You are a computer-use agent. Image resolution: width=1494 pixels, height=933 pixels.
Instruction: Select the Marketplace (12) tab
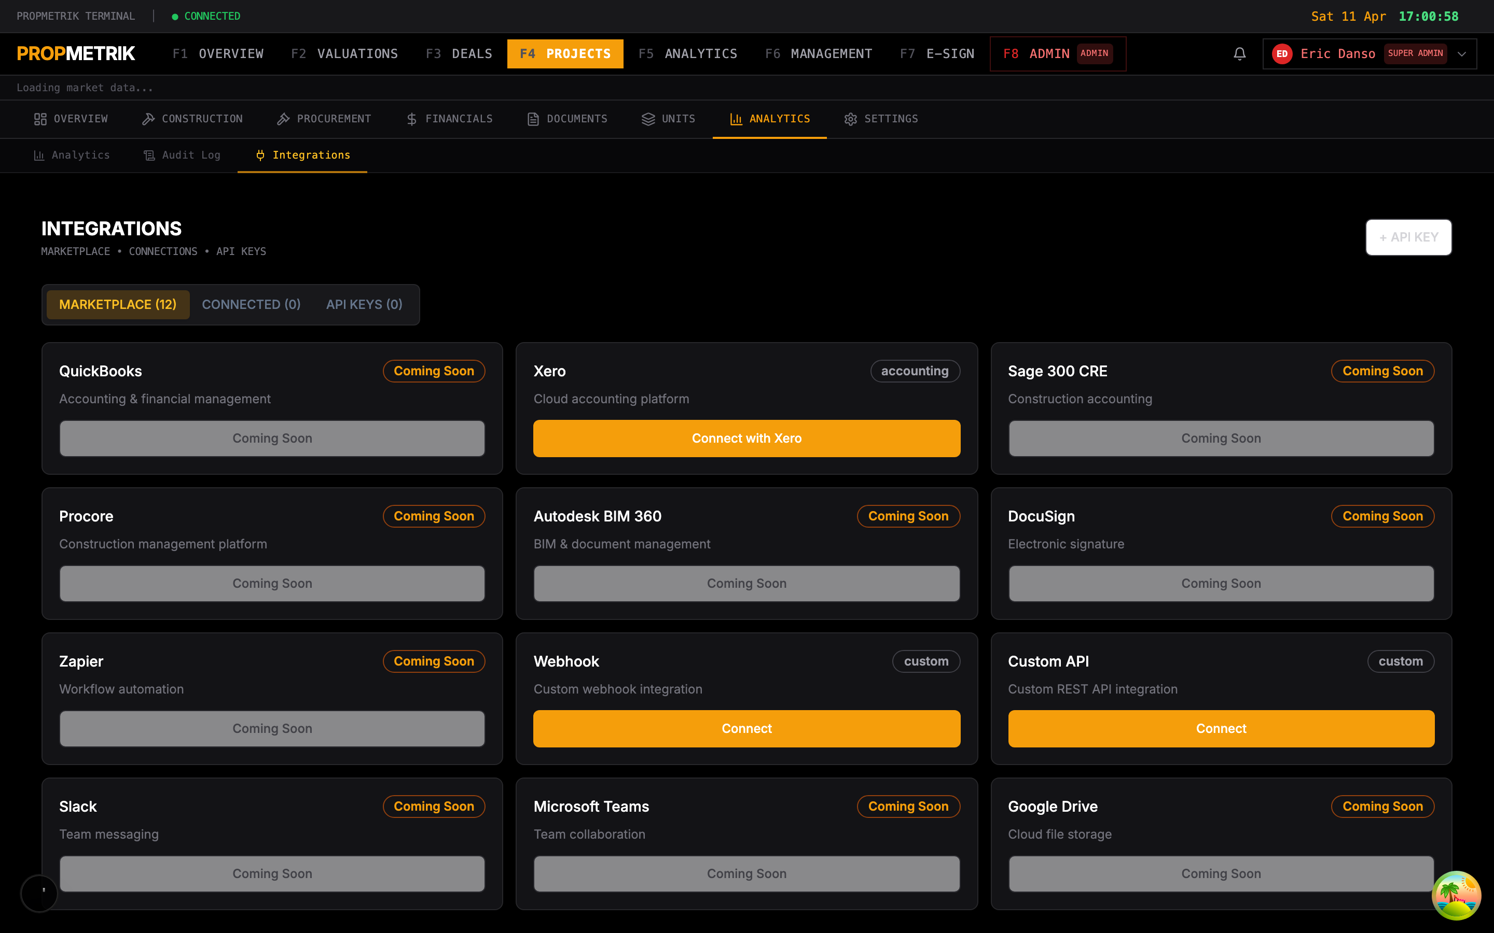click(118, 304)
